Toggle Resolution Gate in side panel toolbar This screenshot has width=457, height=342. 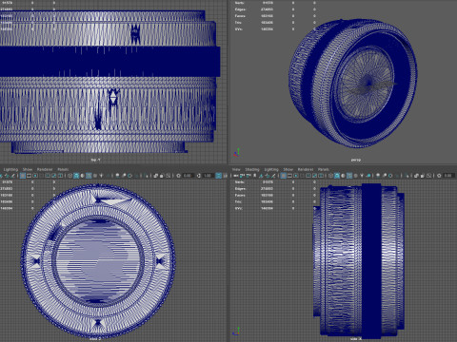[296, 175]
